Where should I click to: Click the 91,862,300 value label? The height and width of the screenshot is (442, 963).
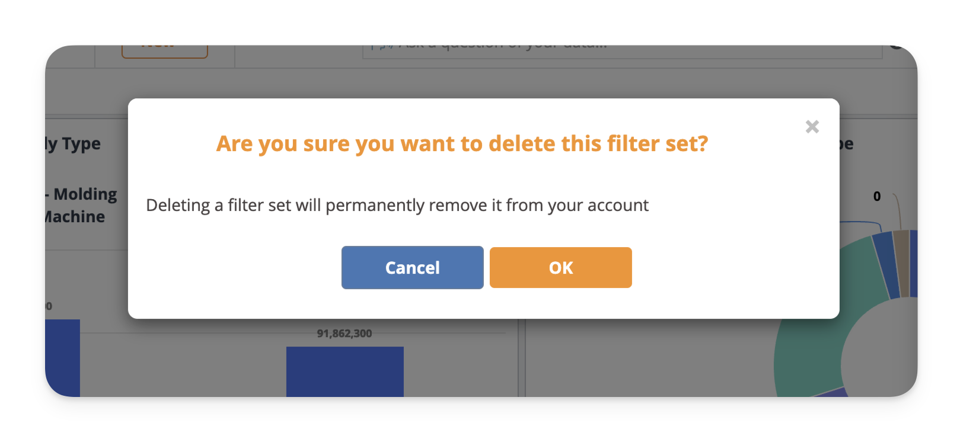[x=344, y=334]
